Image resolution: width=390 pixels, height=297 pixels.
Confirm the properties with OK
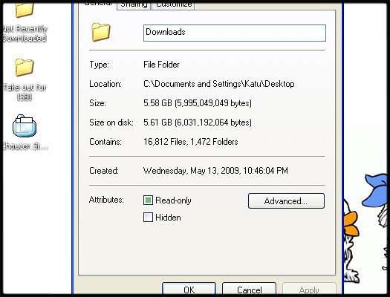[x=189, y=290]
